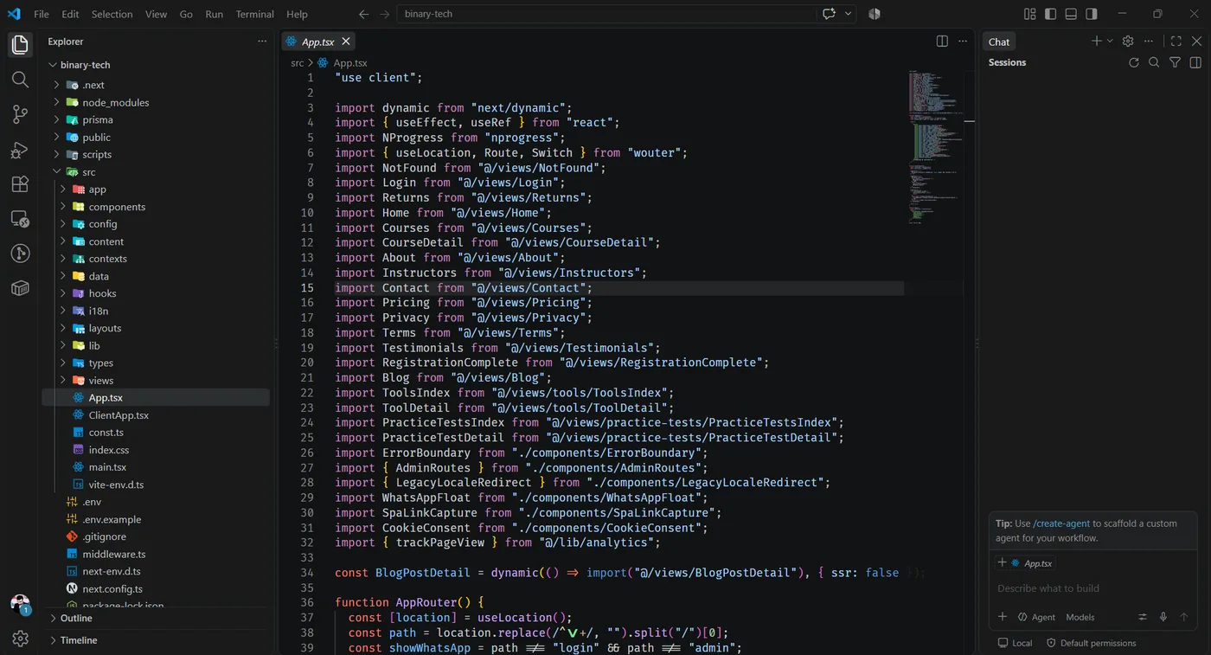Click the Explorer more actions ellipsis
Screen dimensions: 1211x655
tap(262, 42)
